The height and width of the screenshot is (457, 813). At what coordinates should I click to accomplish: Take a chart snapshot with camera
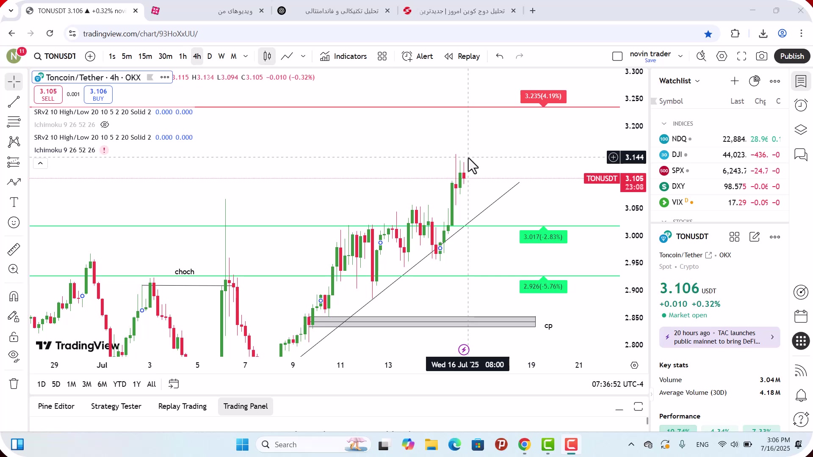762,56
